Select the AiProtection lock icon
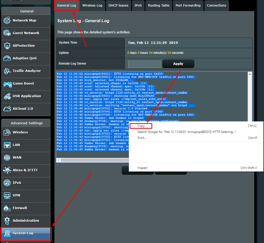The image size is (264, 243). pos(7,46)
